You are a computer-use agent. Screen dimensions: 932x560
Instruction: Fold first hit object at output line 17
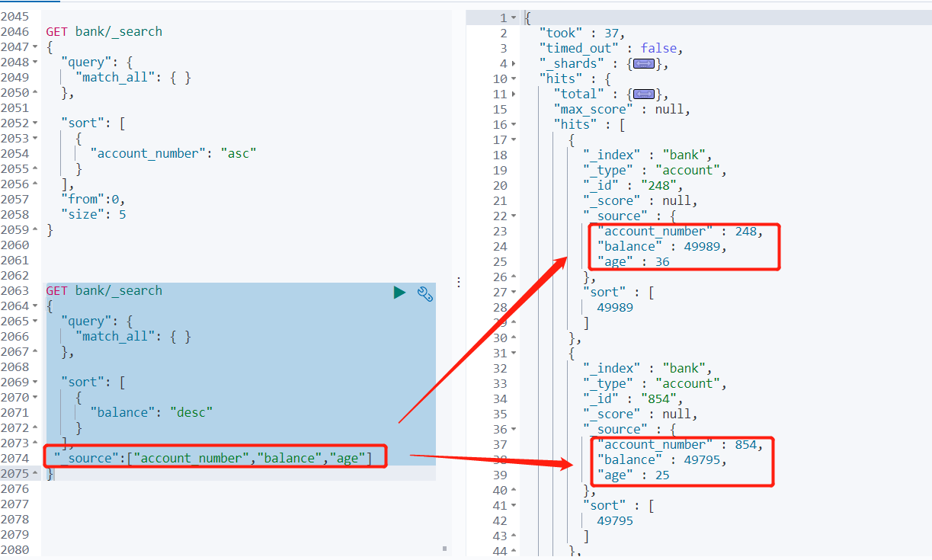pos(514,140)
